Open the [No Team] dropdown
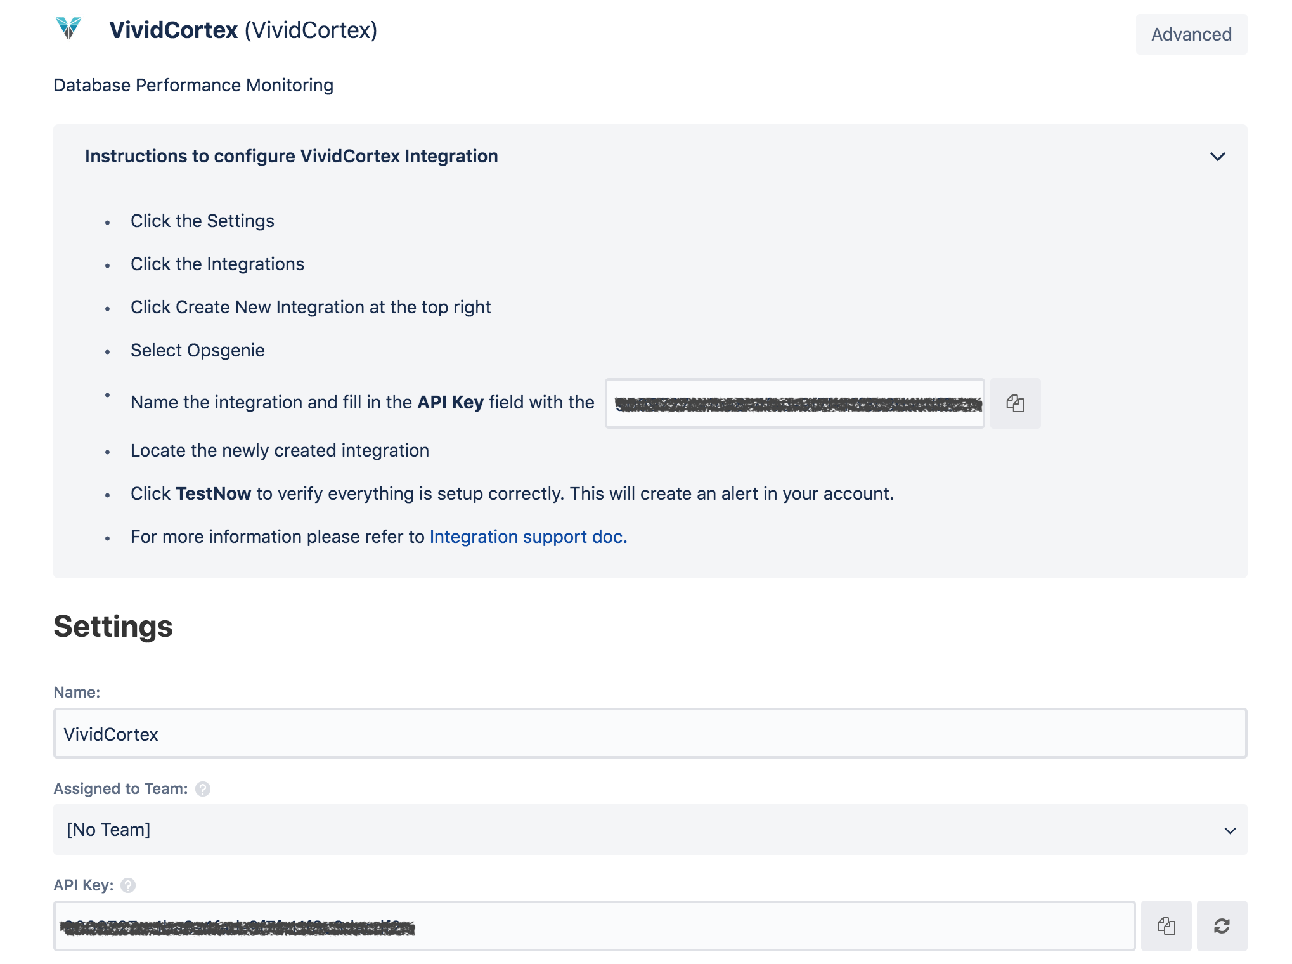The image size is (1292, 964). click(650, 830)
